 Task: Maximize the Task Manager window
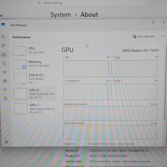click(153, 22)
